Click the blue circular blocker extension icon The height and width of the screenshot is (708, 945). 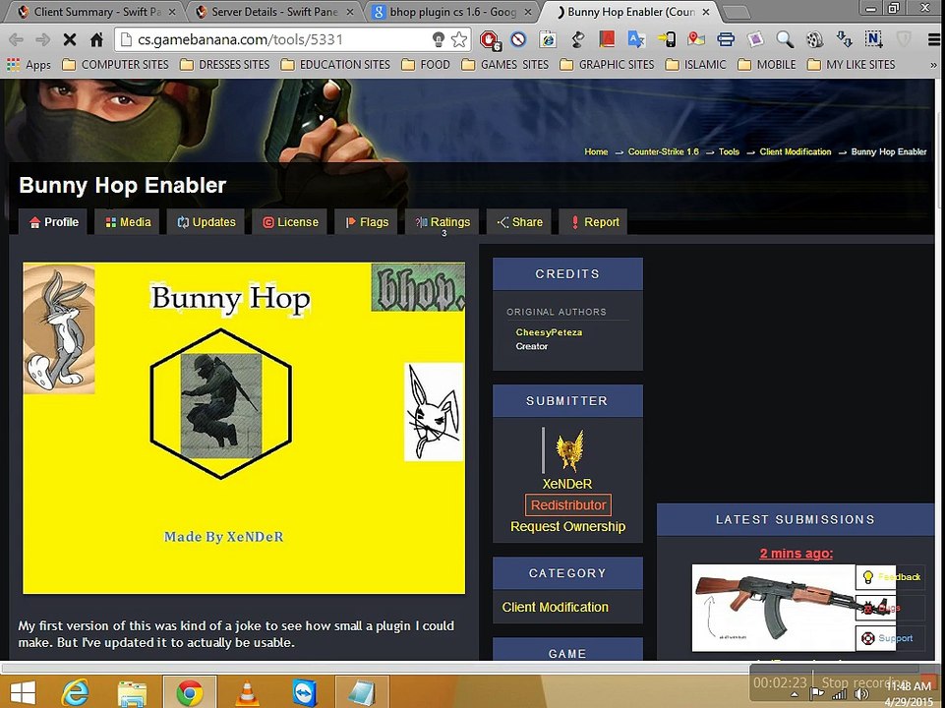click(x=518, y=39)
